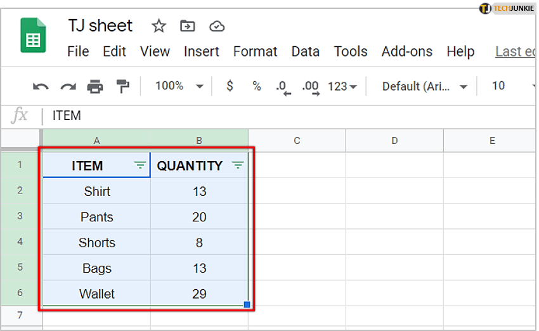Decrease decimal places button
This screenshot has height=331, width=539.
click(283, 87)
